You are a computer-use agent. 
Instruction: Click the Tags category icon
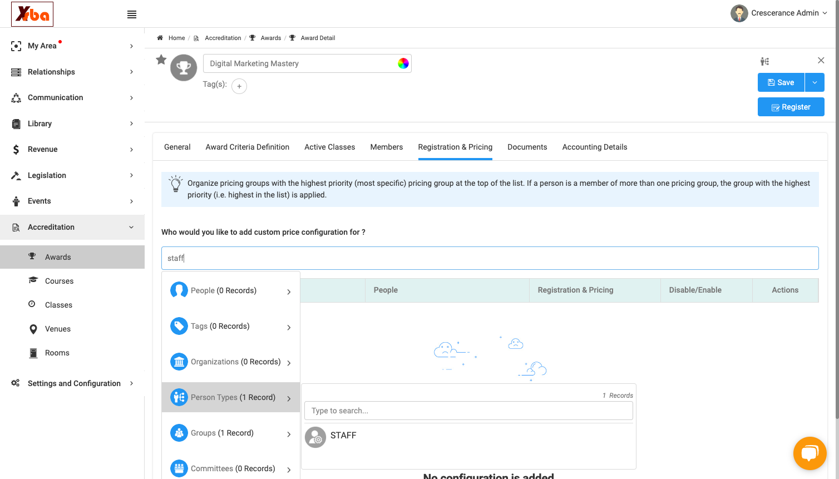(x=179, y=326)
